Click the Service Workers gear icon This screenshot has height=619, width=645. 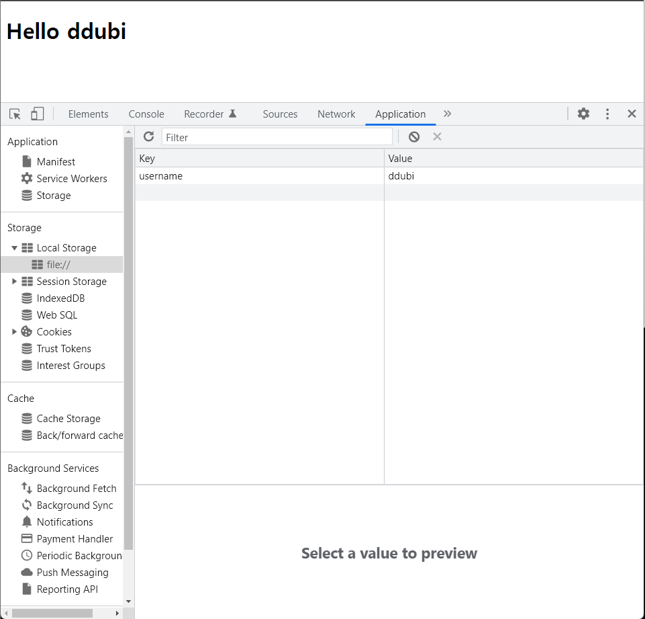(x=27, y=178)
